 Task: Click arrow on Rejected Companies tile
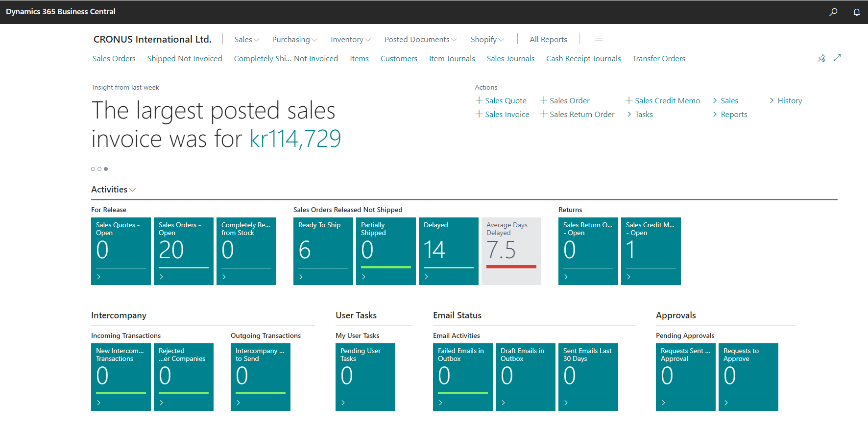pos(161,403)
